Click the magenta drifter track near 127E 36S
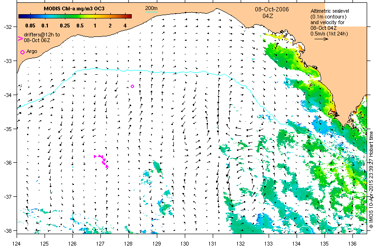 [101, 161]
